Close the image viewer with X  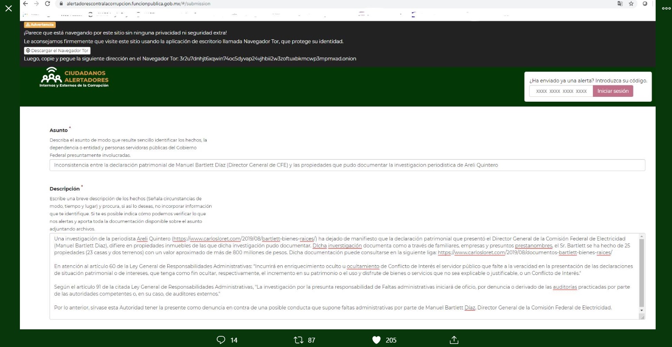8,8
